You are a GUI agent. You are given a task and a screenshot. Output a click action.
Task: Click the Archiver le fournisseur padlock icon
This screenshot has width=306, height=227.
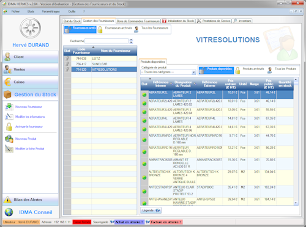click(9, 127)
